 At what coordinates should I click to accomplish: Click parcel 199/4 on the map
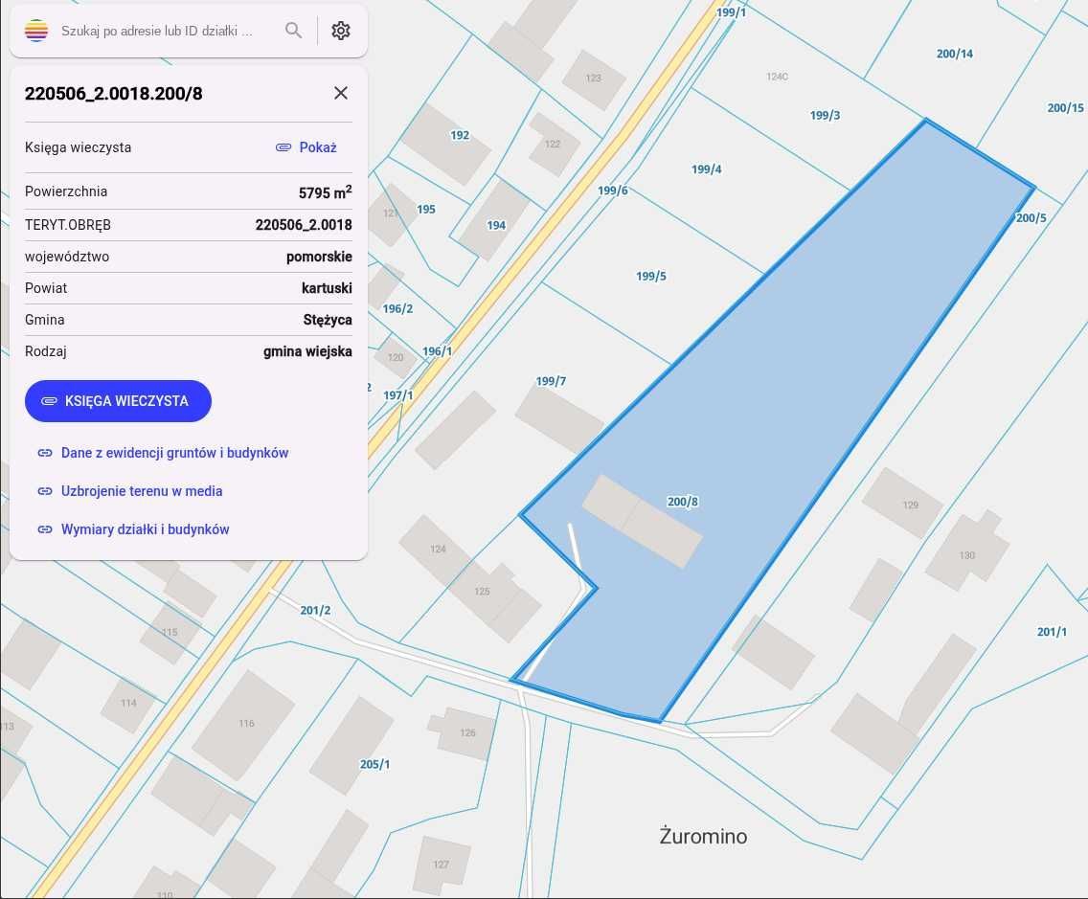[x=707, y=169]
